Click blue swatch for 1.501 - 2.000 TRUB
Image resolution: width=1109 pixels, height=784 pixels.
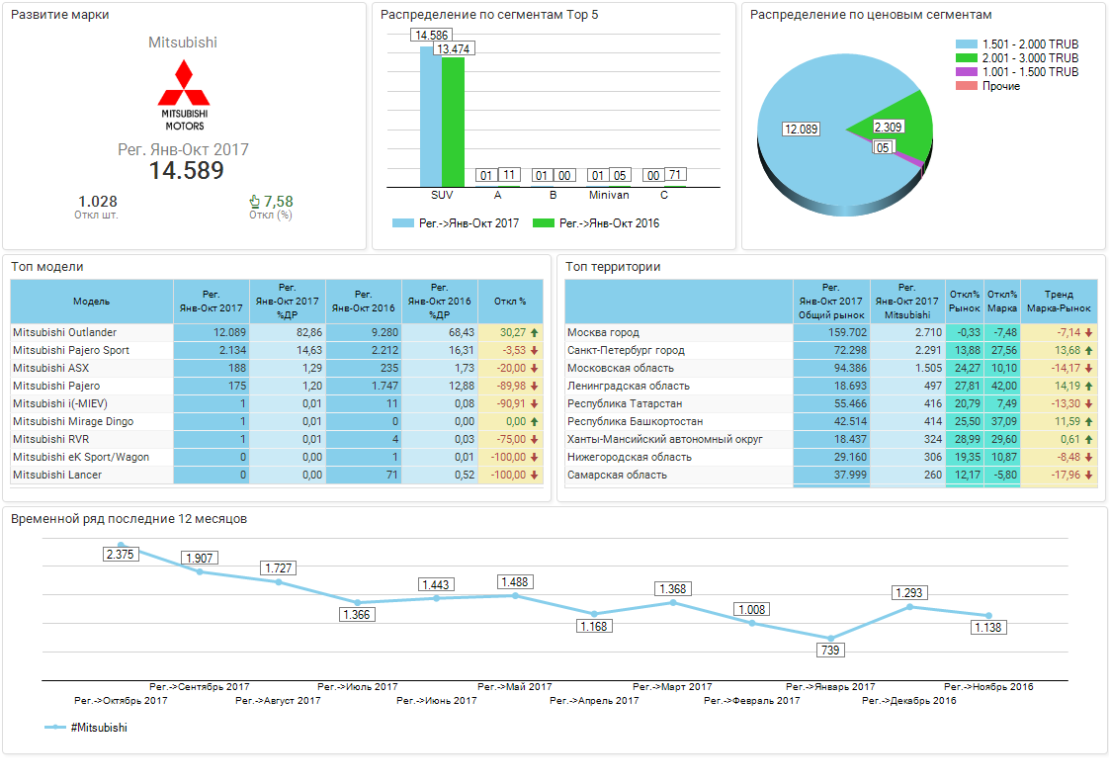967,44
